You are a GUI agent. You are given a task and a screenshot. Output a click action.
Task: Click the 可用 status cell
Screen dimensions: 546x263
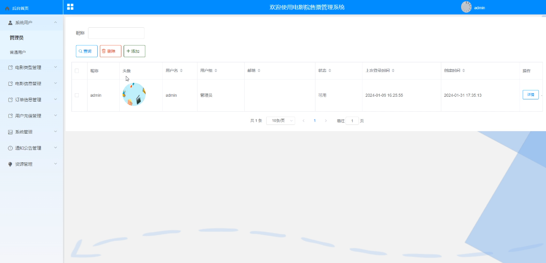coord(322,95)
